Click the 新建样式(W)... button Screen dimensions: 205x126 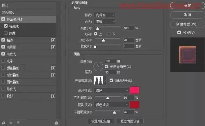188,24
